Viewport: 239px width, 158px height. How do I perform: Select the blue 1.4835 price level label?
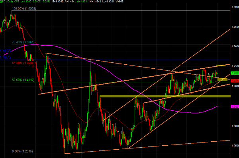click(6, 51)
